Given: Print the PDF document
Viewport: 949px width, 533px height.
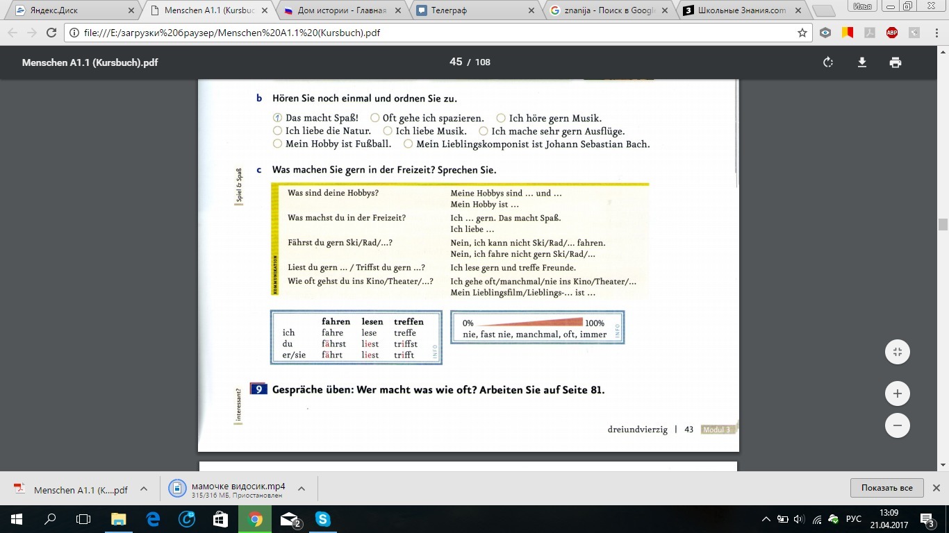Looking at the screenshot, I should tap(896, 62).
